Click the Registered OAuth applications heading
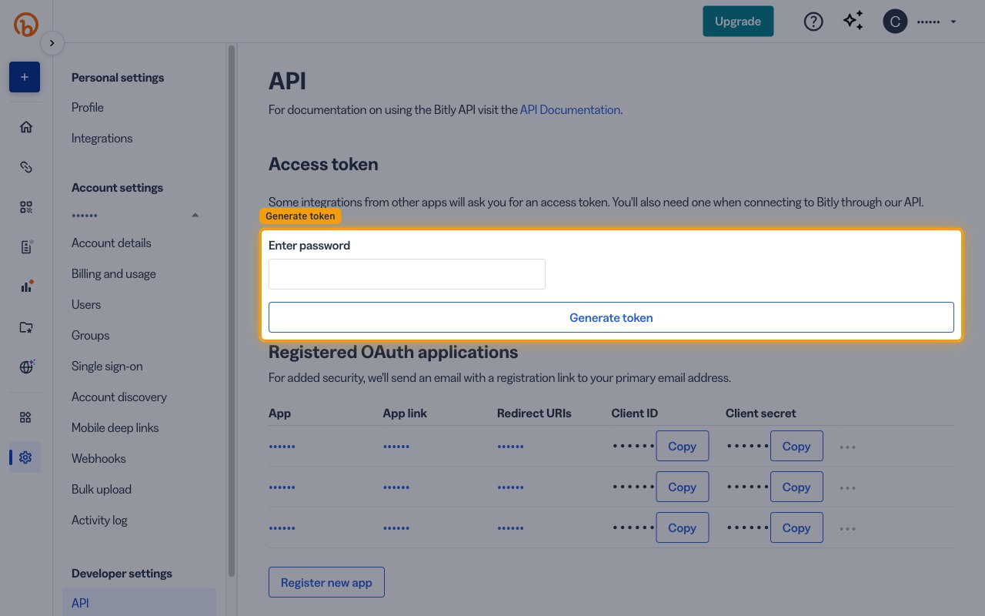 click(393, 352)
